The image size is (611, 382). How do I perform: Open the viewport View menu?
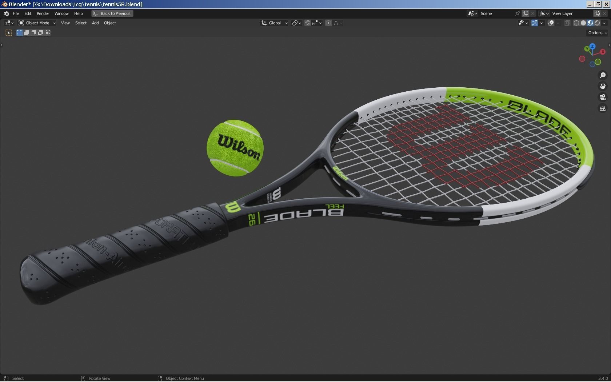[65, 23]
